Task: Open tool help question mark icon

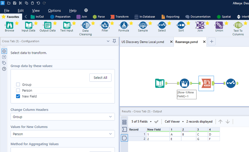Action: click(x=4, y=69)
